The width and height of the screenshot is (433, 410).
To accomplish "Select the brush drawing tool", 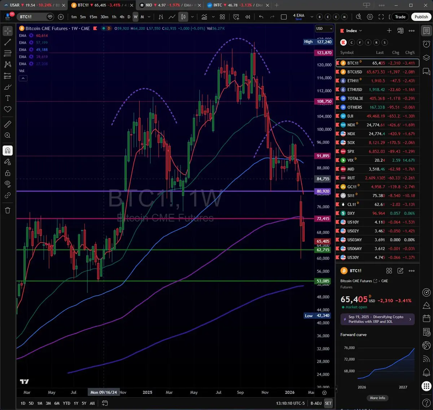I will 8,87.
